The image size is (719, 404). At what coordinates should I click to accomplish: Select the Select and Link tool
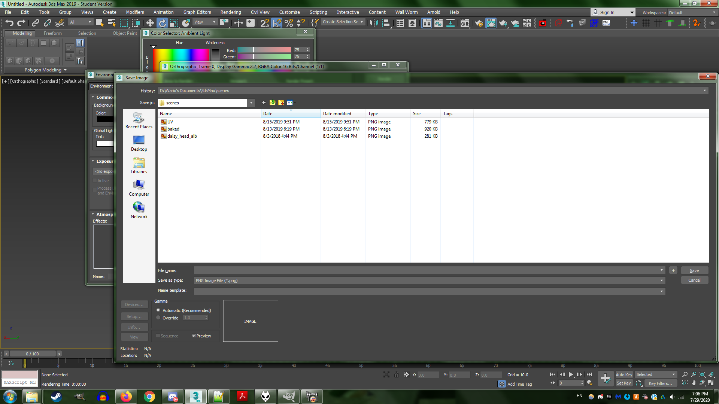click(36, 23)
